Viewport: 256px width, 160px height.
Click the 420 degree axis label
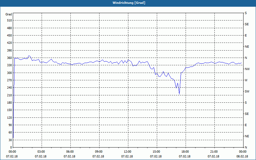tap(10, 43)
